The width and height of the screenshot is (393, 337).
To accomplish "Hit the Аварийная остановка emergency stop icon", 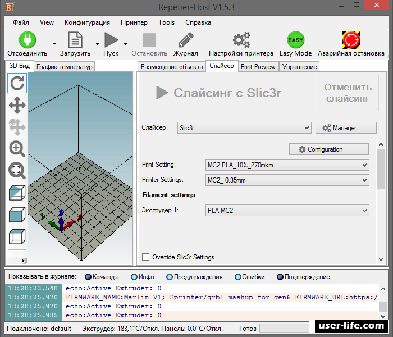I will pos(351,40).
